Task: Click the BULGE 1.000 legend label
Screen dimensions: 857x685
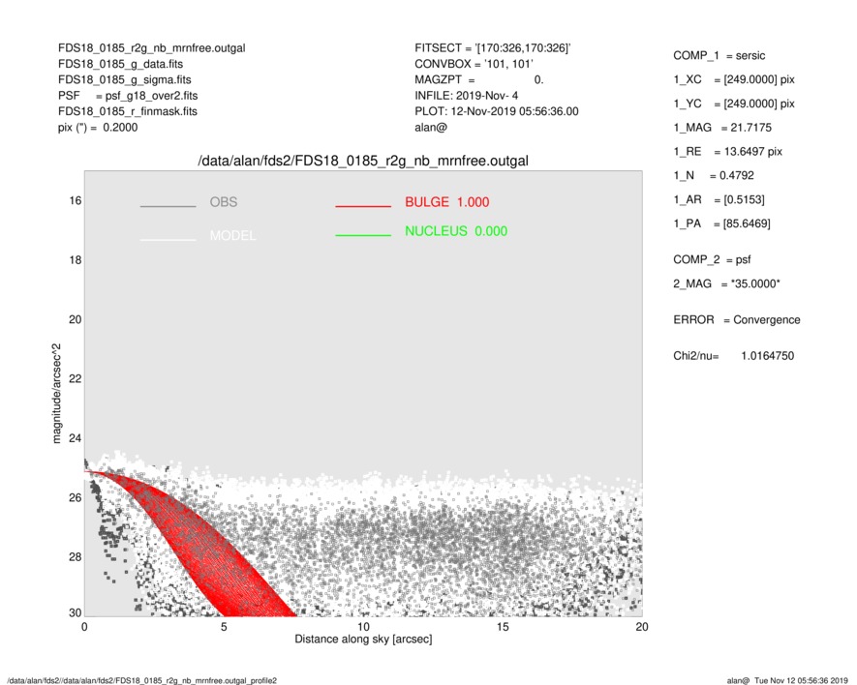Action: 447,202
